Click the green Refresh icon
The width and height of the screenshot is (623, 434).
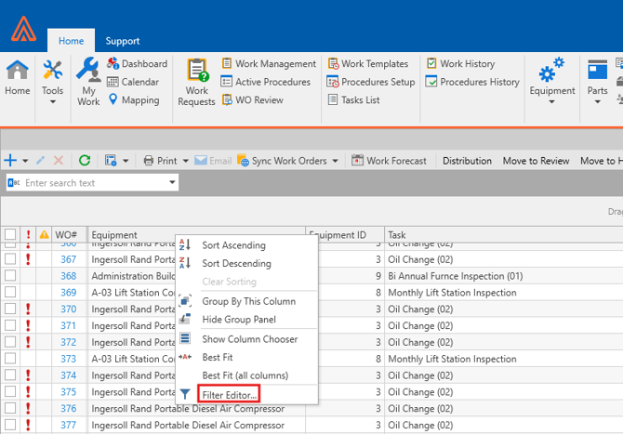pos(85,161)
